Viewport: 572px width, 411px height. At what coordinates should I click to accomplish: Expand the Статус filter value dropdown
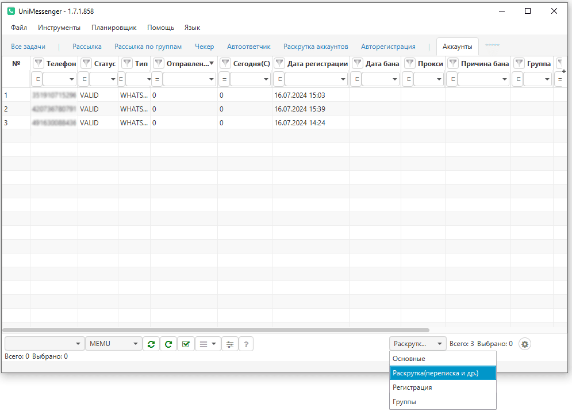tap(113, 79)
